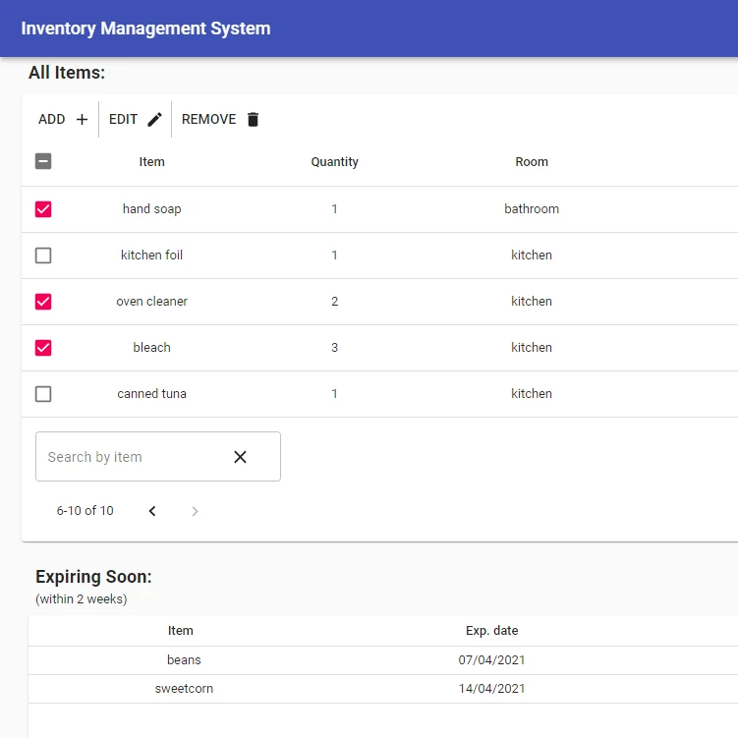Click the bathroom room cell

[x=532, y=209]
